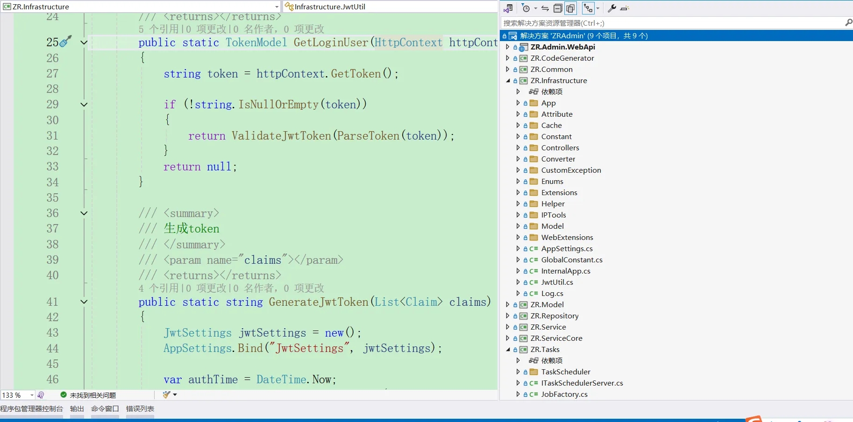Click the ZR.Model C# project icon
This screenshot has width=853, height=422.
tap(523, 304)
